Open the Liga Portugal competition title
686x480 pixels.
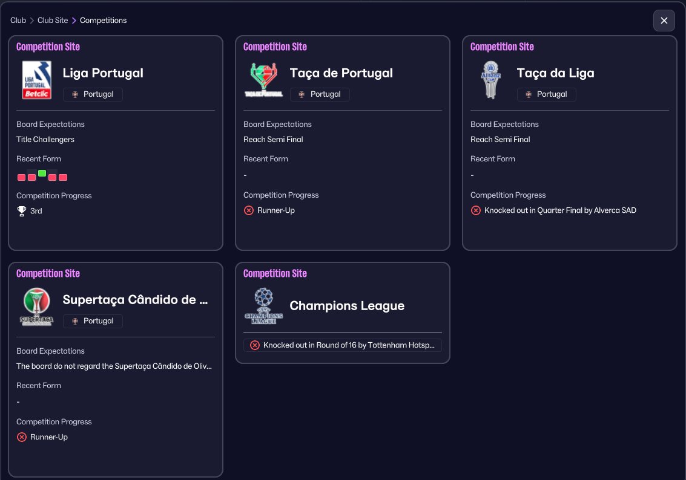(x=103, y=73)
